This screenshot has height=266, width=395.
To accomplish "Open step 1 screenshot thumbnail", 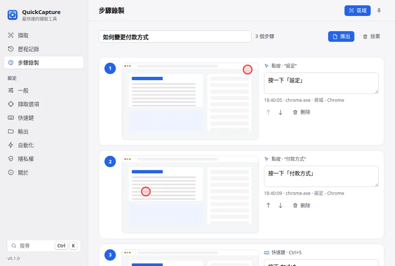I will 190,101.
